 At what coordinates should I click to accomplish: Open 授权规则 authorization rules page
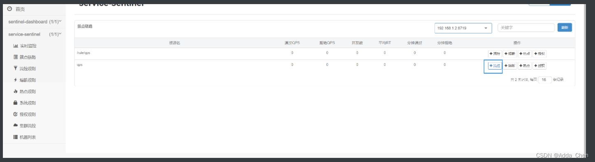pyautogui.click(x=25, y=114)
